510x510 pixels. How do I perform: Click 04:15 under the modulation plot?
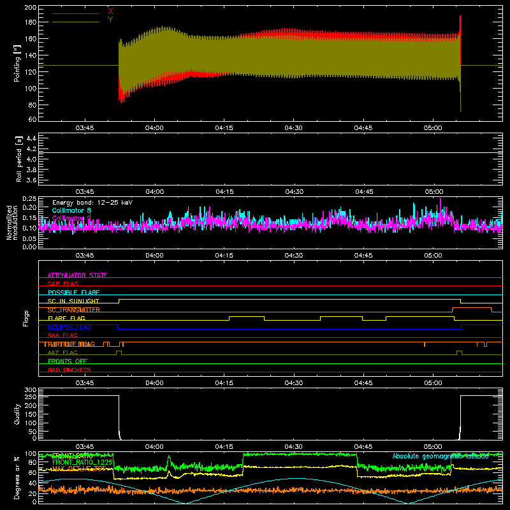224,256
